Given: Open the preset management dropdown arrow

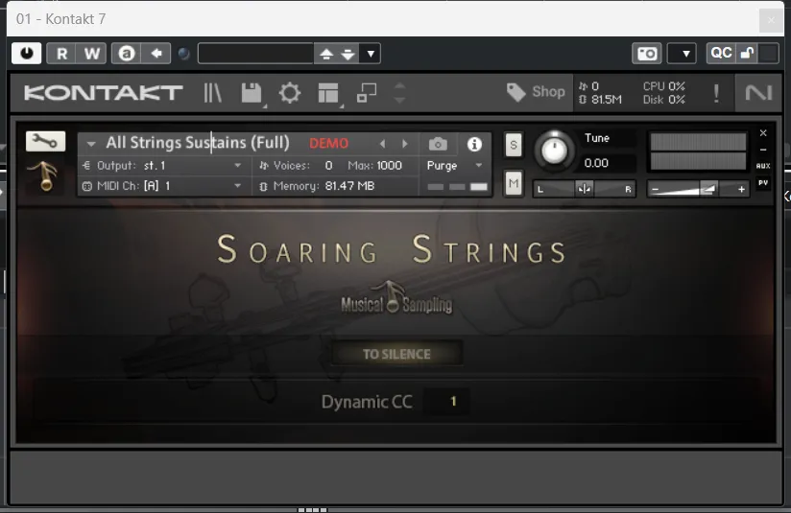Looking at the screenshot, I should [371, 54].
